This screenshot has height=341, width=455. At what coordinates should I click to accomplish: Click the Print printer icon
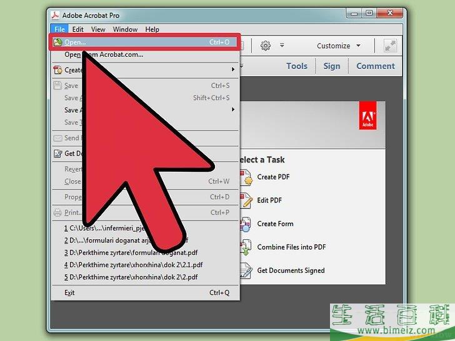pos(57,212)
